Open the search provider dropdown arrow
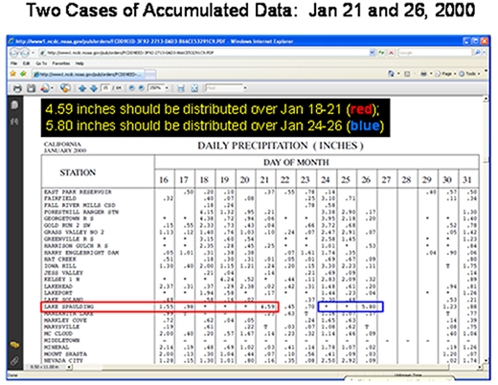This screenshot has width=498, height=385. point(484,53)
